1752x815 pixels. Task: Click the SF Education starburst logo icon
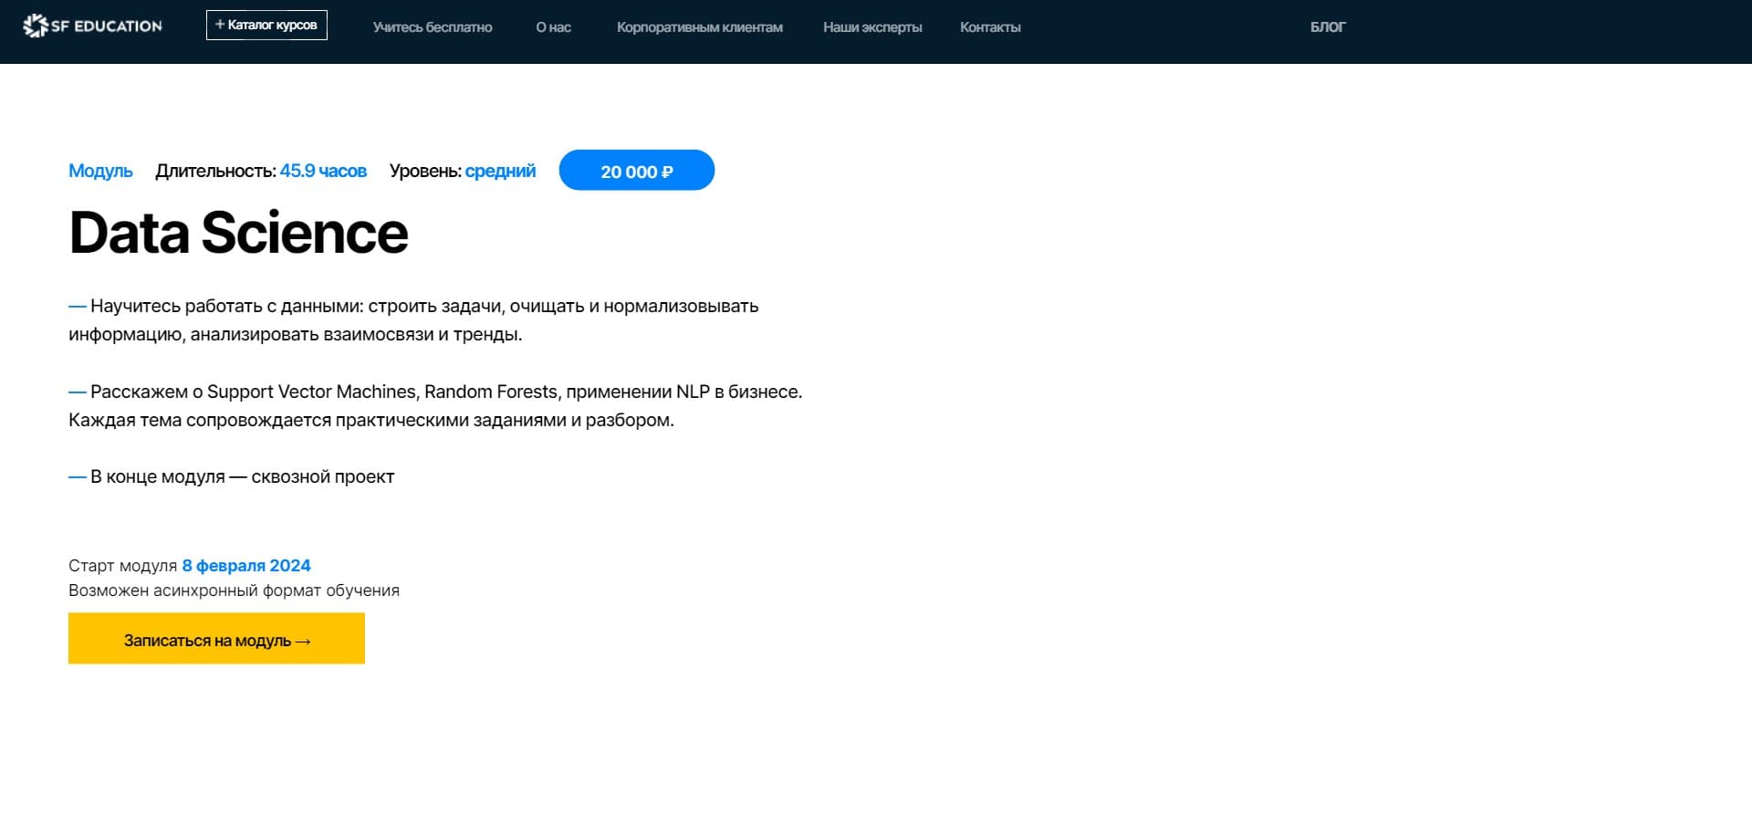(x=35, y=26)
